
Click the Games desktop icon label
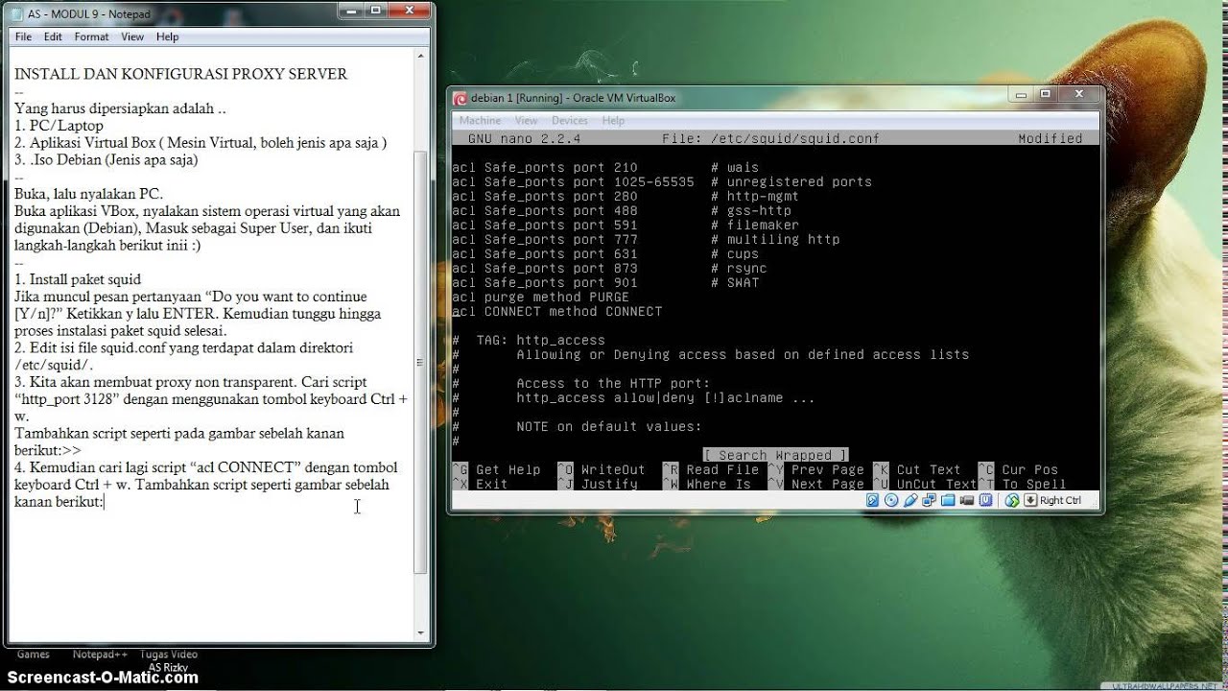pyautogui.click(x=34, y=655)
